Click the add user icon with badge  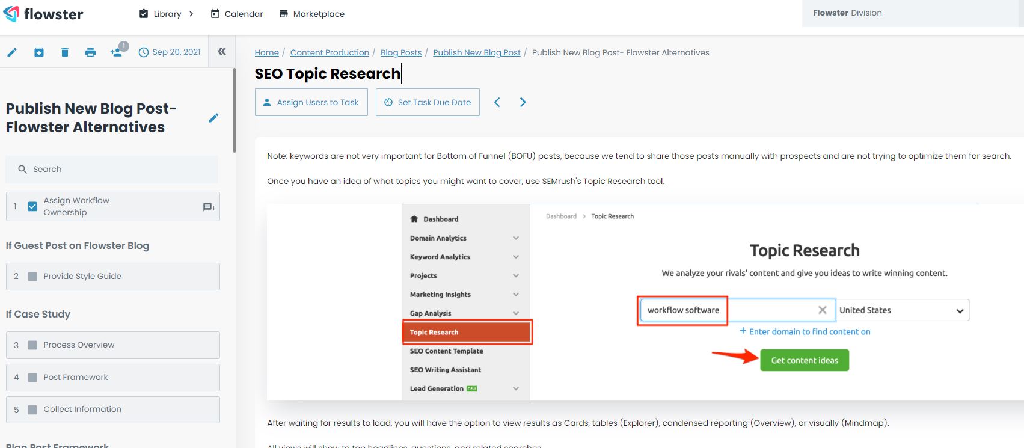[118, 51]
